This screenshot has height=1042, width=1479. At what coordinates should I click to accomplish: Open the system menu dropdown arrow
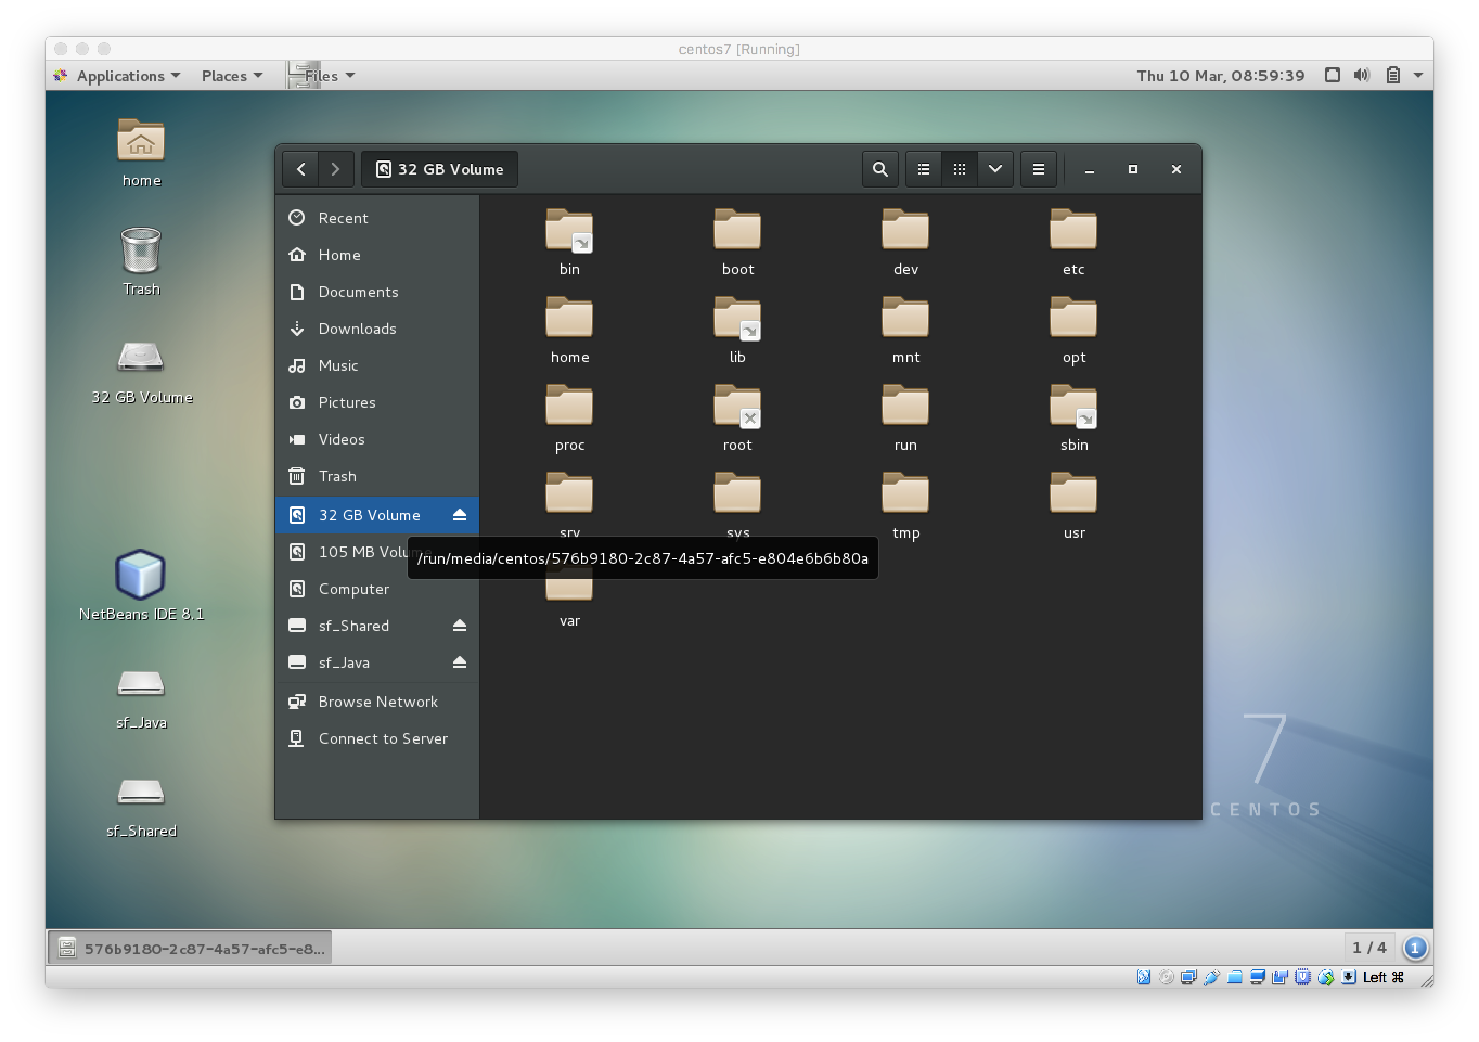[x=1418, y=75]
